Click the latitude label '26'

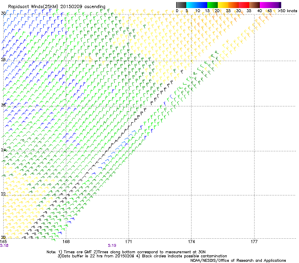[x=3, y=105]
